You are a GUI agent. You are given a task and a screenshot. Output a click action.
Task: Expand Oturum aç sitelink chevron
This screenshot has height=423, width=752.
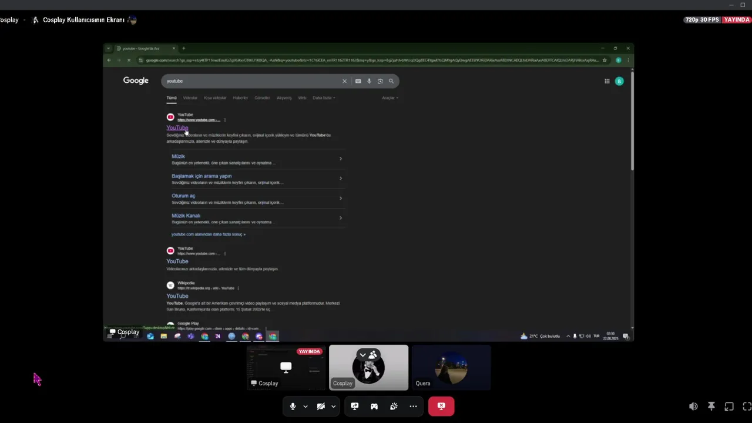(341, 198)
